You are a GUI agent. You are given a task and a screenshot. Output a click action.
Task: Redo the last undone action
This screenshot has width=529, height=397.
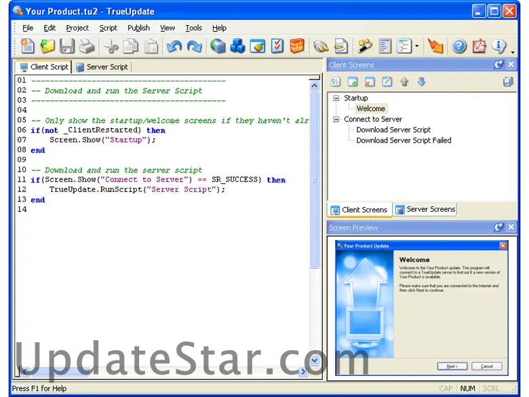click(x=195, y=46)
